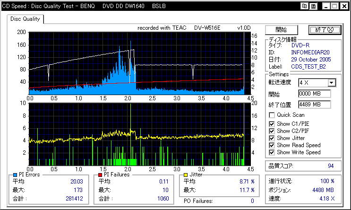Screen dimensions: 351x210
Task: Click the disc type value DVD-R
Action: (x=300, y=45)
